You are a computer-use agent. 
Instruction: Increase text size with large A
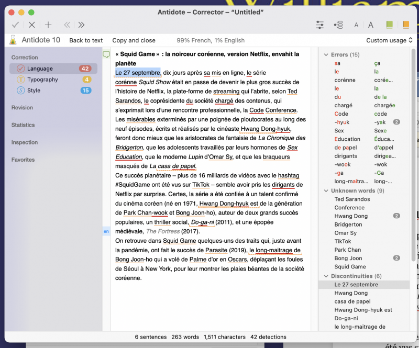pyautogui.click(x=371, y=25)
